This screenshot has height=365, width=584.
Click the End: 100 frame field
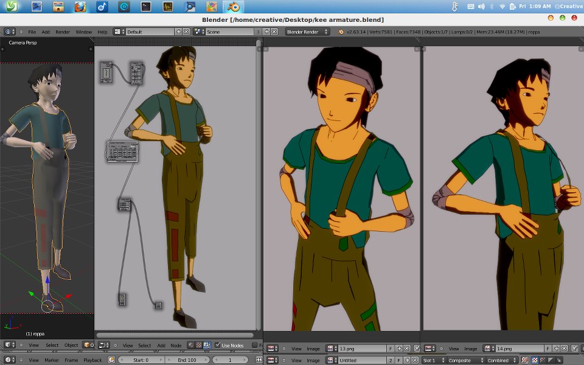(x=187, y=360)
